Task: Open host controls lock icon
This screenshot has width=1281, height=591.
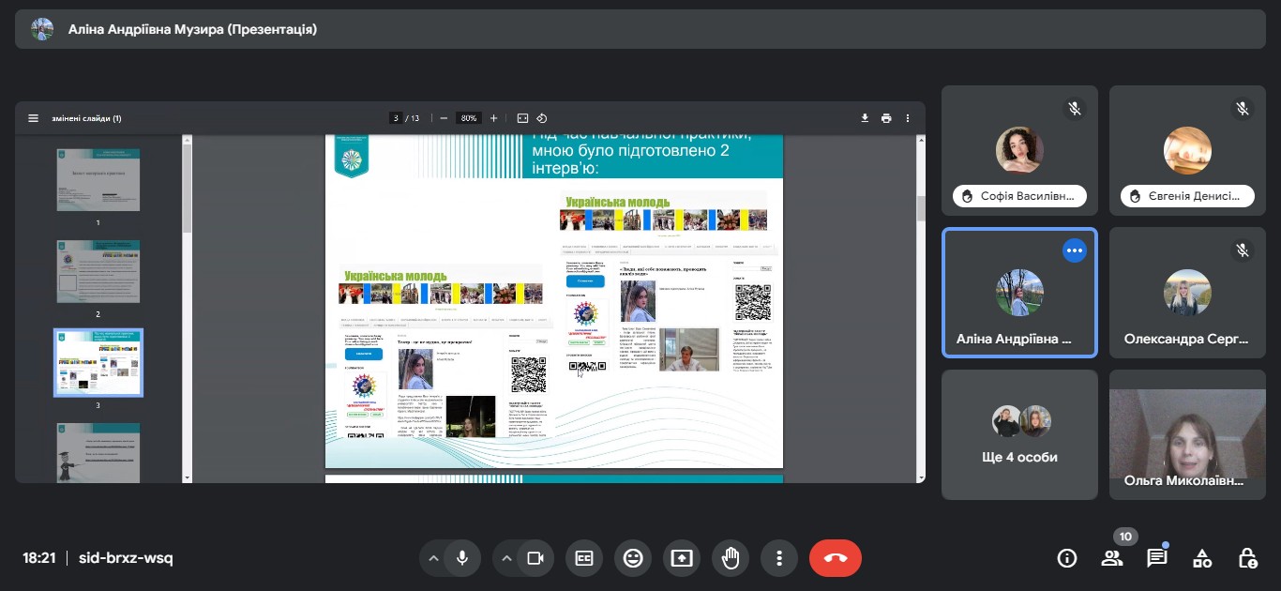Action: (x=1247, y=558)
